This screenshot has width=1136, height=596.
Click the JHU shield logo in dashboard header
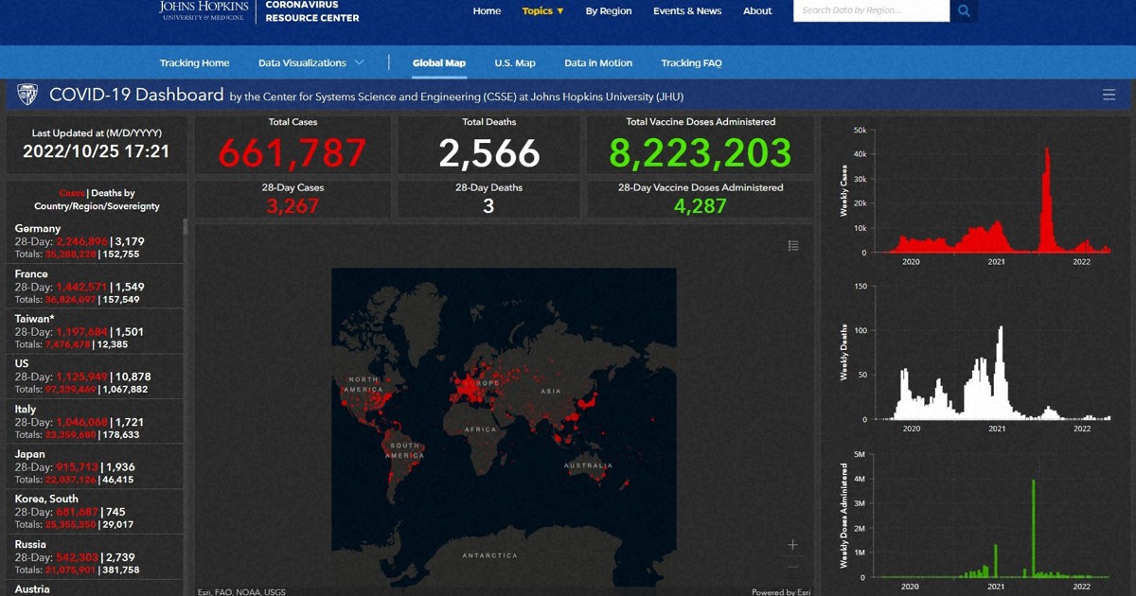(27, 95)
